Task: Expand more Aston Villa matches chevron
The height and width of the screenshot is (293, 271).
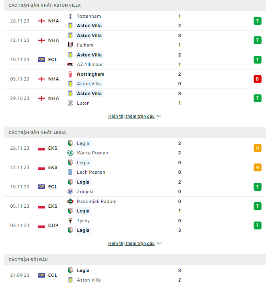Action: 159,116
